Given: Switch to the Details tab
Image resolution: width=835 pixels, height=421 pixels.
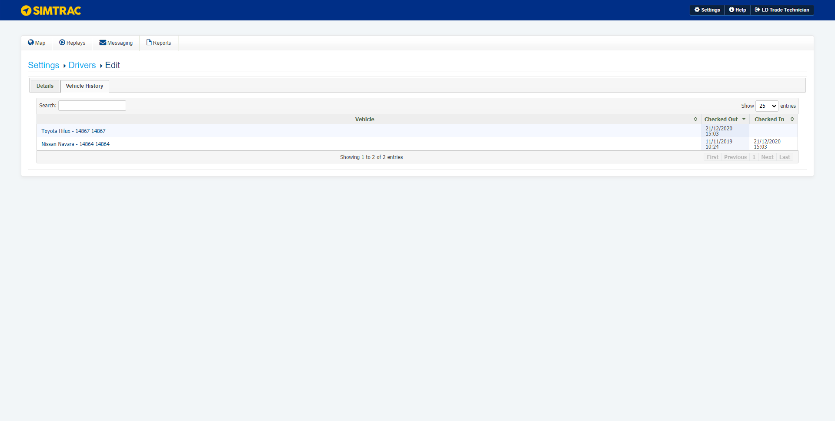Looking at the screenshot, I should (x=45, y=86).
